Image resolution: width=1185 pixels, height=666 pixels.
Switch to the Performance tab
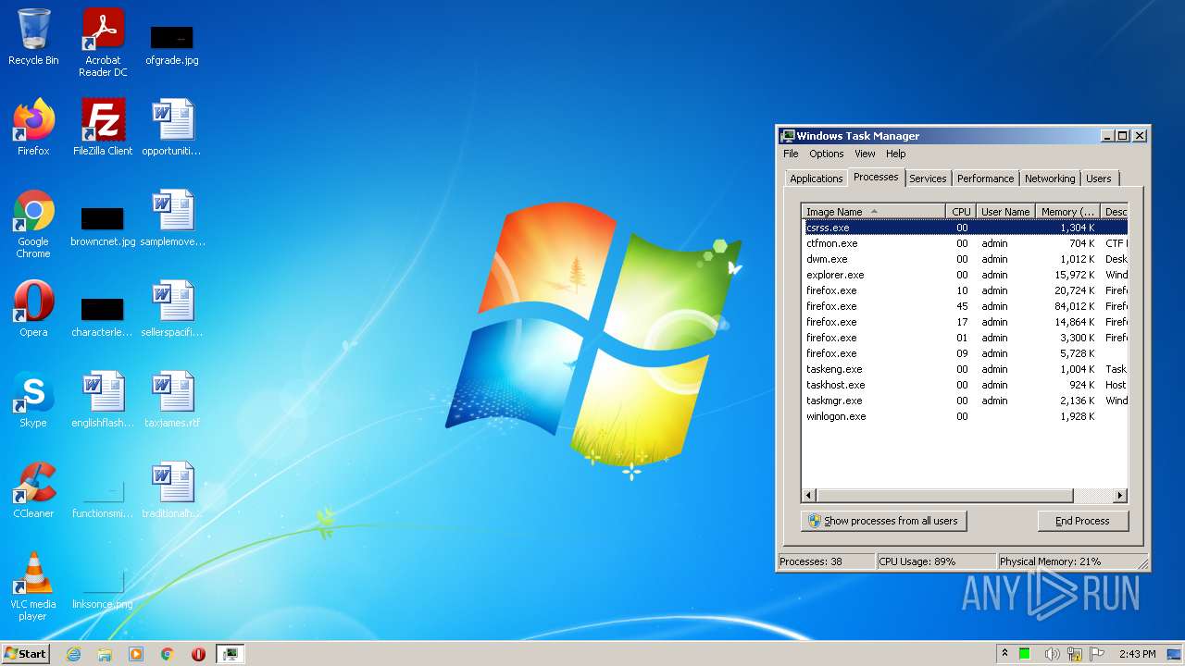[x=985, y=179]
